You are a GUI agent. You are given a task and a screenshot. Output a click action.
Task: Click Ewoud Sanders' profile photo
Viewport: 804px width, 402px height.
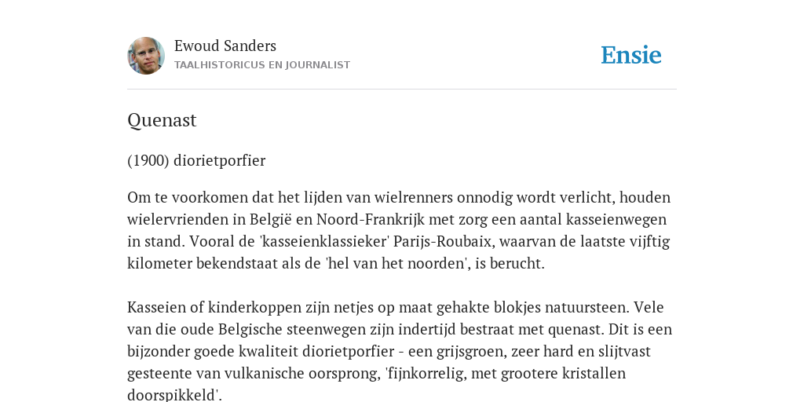coord(146,56)
